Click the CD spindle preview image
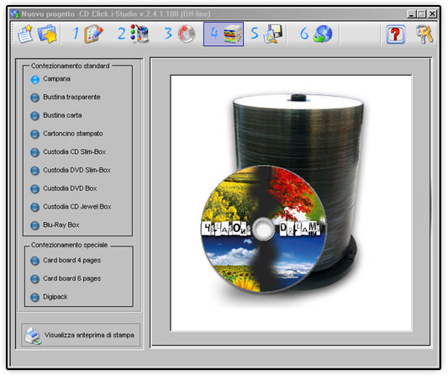This screenshot has width=448, height=376. click(291, 204)
